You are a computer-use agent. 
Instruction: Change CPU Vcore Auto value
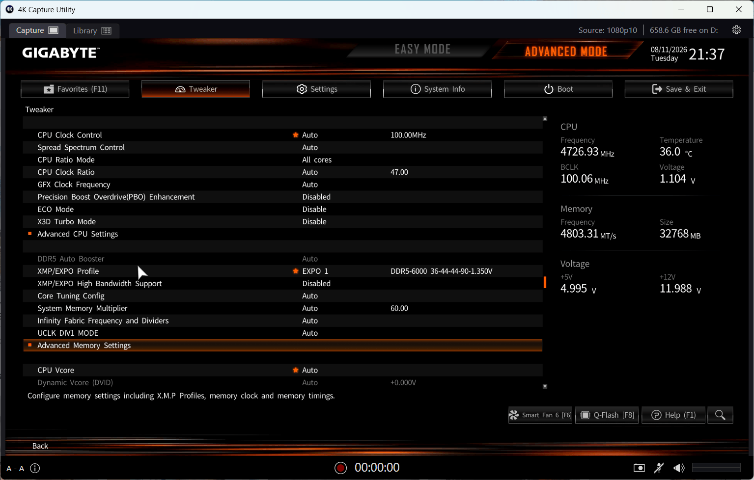pos(310,370)
